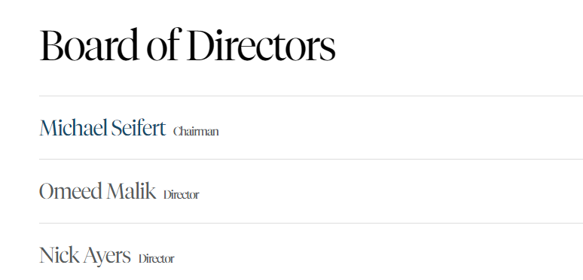
Task: Select the Director label next to Nick Ayers
Action: click(x=156, y=258)
